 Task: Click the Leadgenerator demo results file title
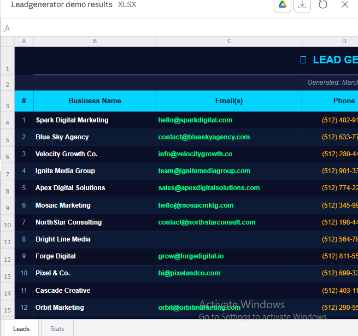74,4
